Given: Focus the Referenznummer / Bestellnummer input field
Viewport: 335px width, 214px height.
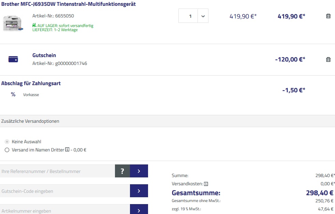Looking at the screenshot, I should [x=58, y=171].
